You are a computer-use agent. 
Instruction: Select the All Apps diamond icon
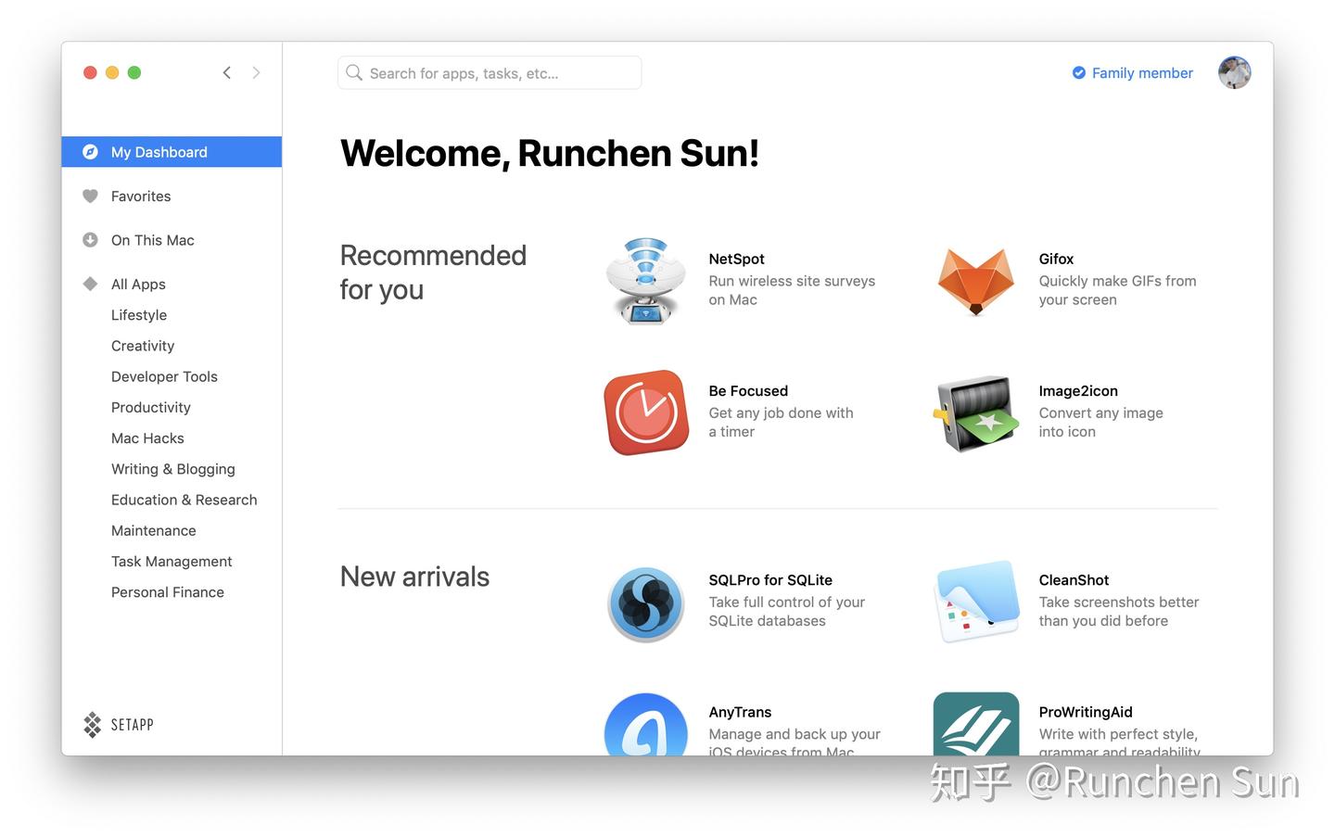coord(90,284)
